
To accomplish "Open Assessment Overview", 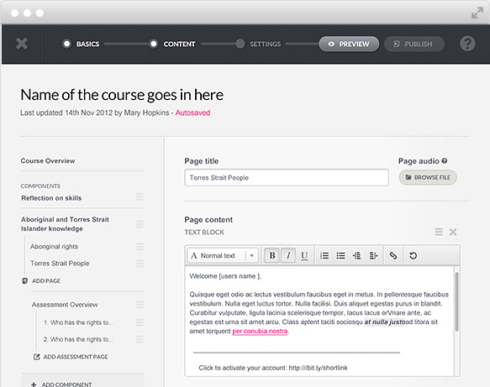I will pos(65,305).
